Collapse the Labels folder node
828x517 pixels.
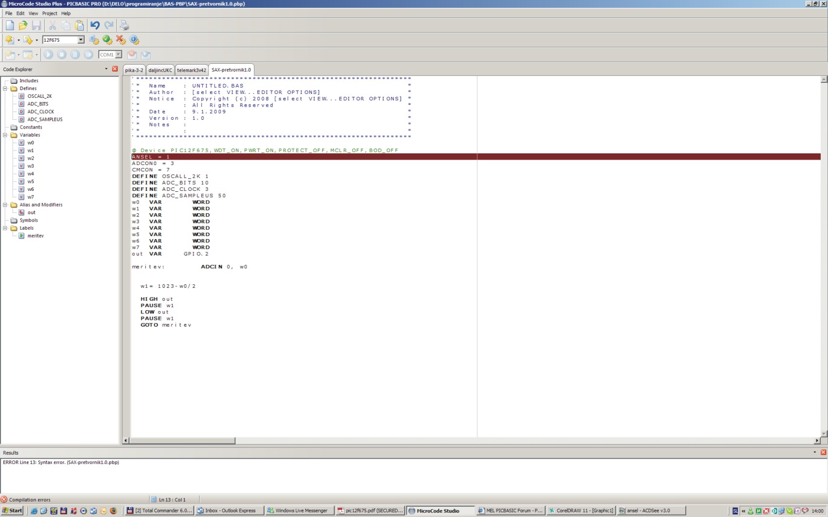pos(5,228)
